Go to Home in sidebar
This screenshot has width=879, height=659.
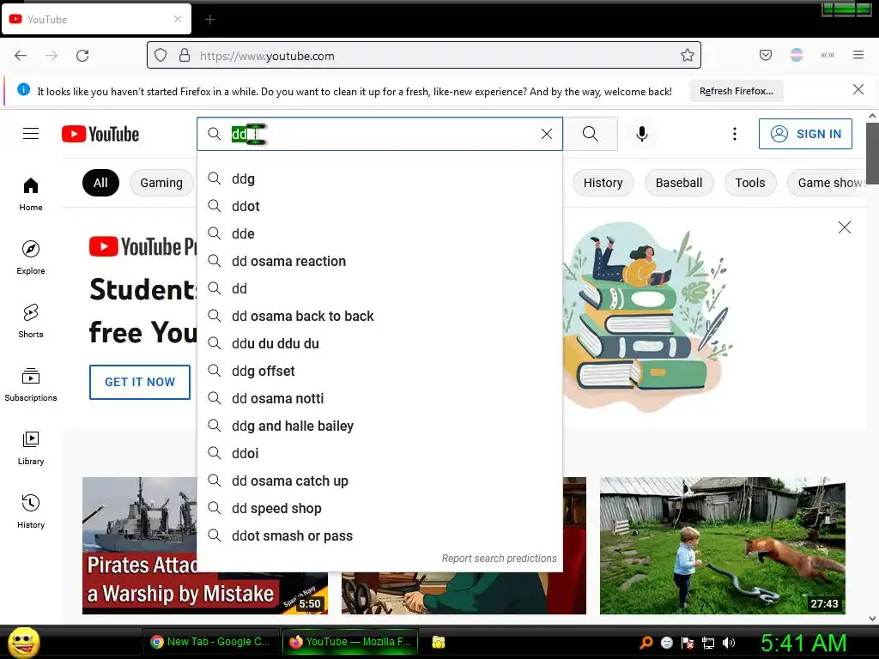tap(31, 194)
